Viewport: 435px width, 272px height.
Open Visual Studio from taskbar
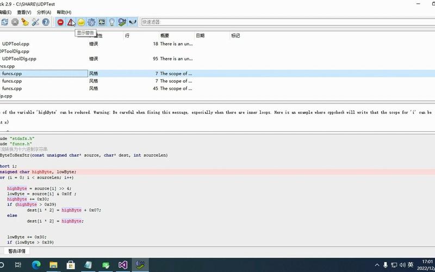point(123,265)
